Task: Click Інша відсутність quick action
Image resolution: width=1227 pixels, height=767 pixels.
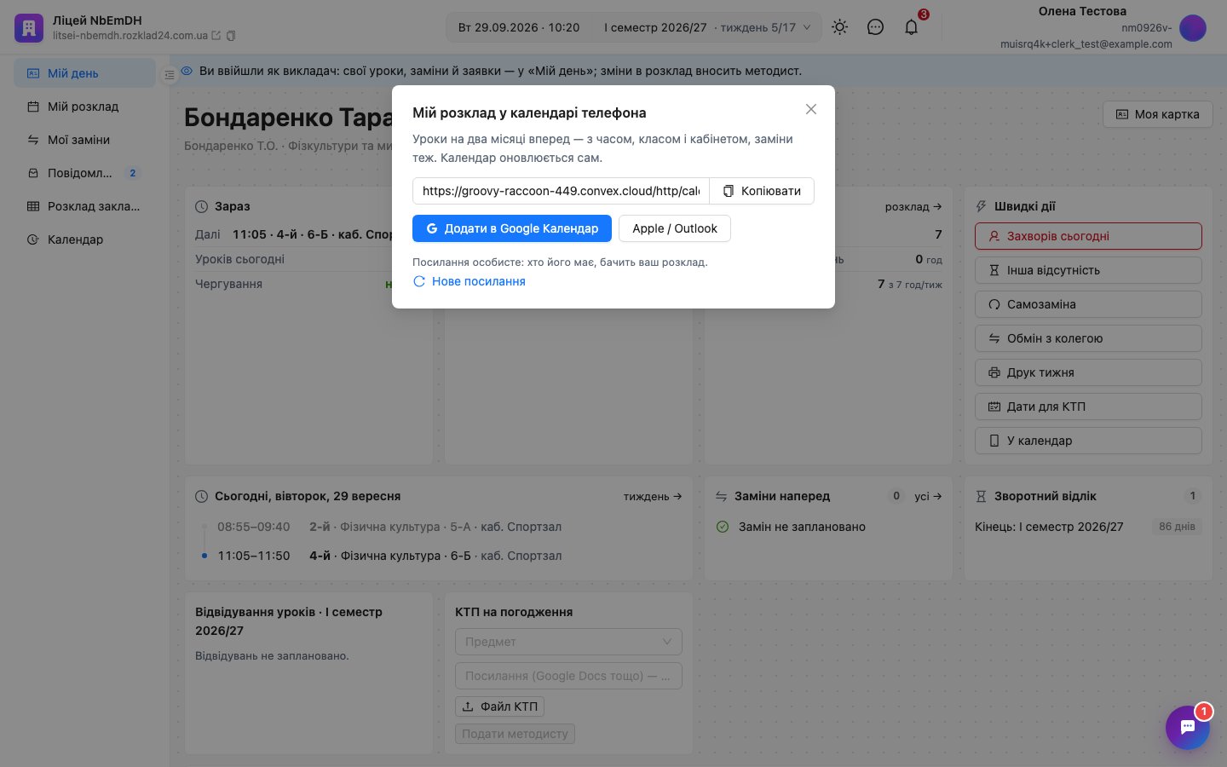Action: [x=1088, y=270]
